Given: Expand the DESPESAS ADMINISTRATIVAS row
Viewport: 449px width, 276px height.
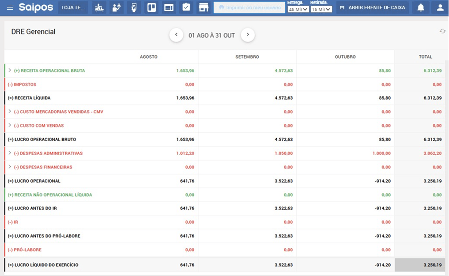Looking at the screenshot, I should 10,153.
